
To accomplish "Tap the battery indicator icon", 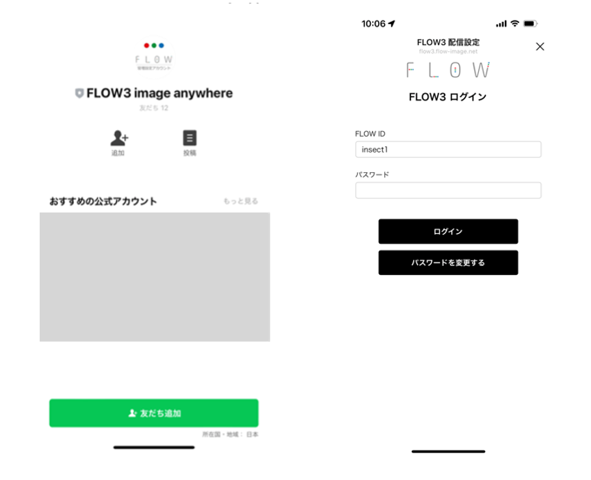I will 531,24.
